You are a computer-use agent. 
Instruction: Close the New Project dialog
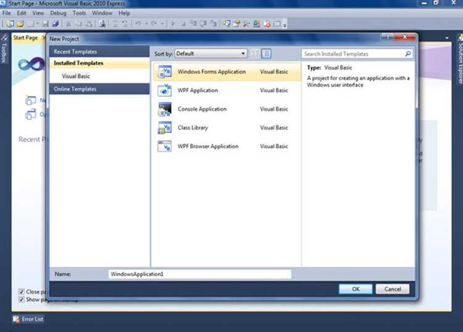pos(405,37)
